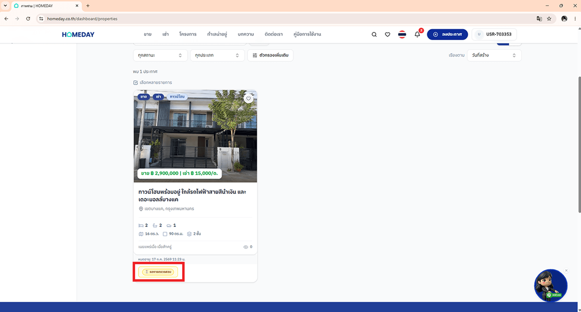
Task: Click ลงประกาศ post listing button
Action: point(447,34)
